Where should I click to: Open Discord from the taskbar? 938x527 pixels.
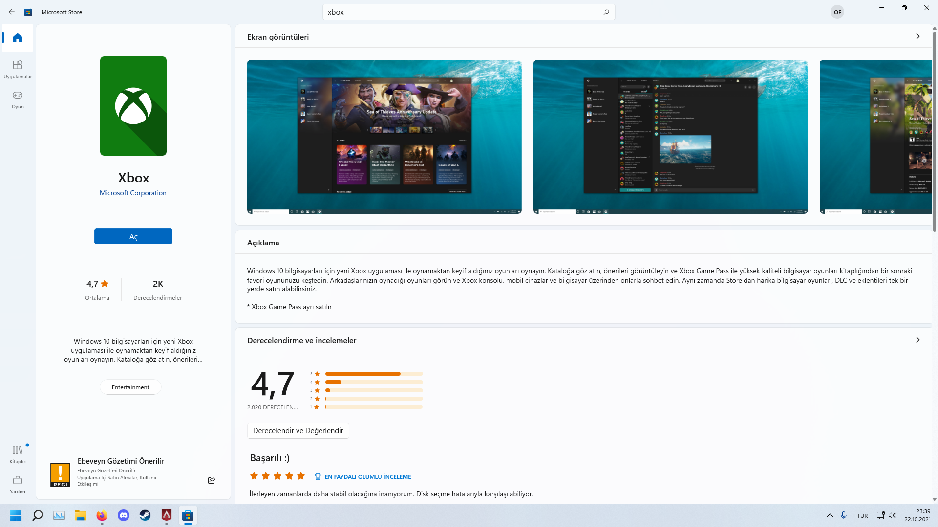pyautogui.click(x=124, y=515)
